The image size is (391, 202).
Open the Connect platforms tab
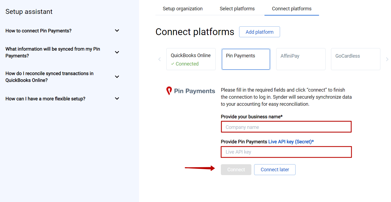(291, 8)
